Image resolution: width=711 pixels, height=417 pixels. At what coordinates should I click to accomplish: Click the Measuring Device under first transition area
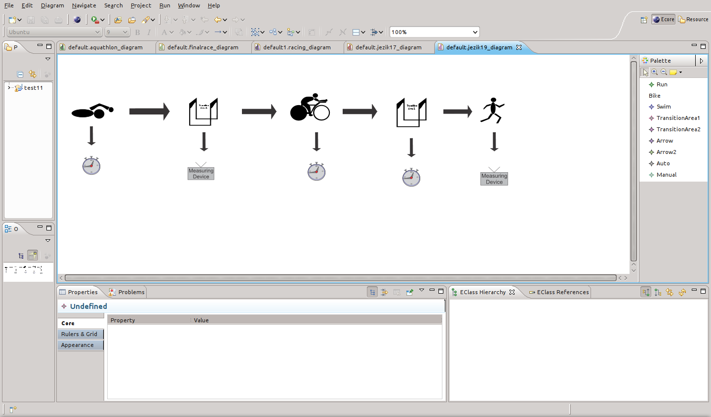201,171
